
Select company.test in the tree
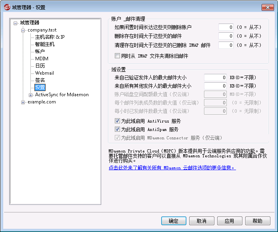42,30
